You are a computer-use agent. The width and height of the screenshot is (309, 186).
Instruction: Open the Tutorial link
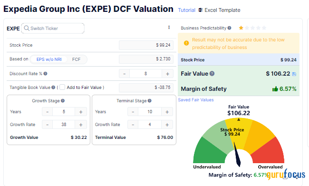point(186,10)
